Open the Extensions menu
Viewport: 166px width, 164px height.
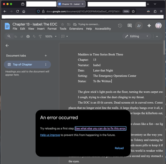[76, 29]
